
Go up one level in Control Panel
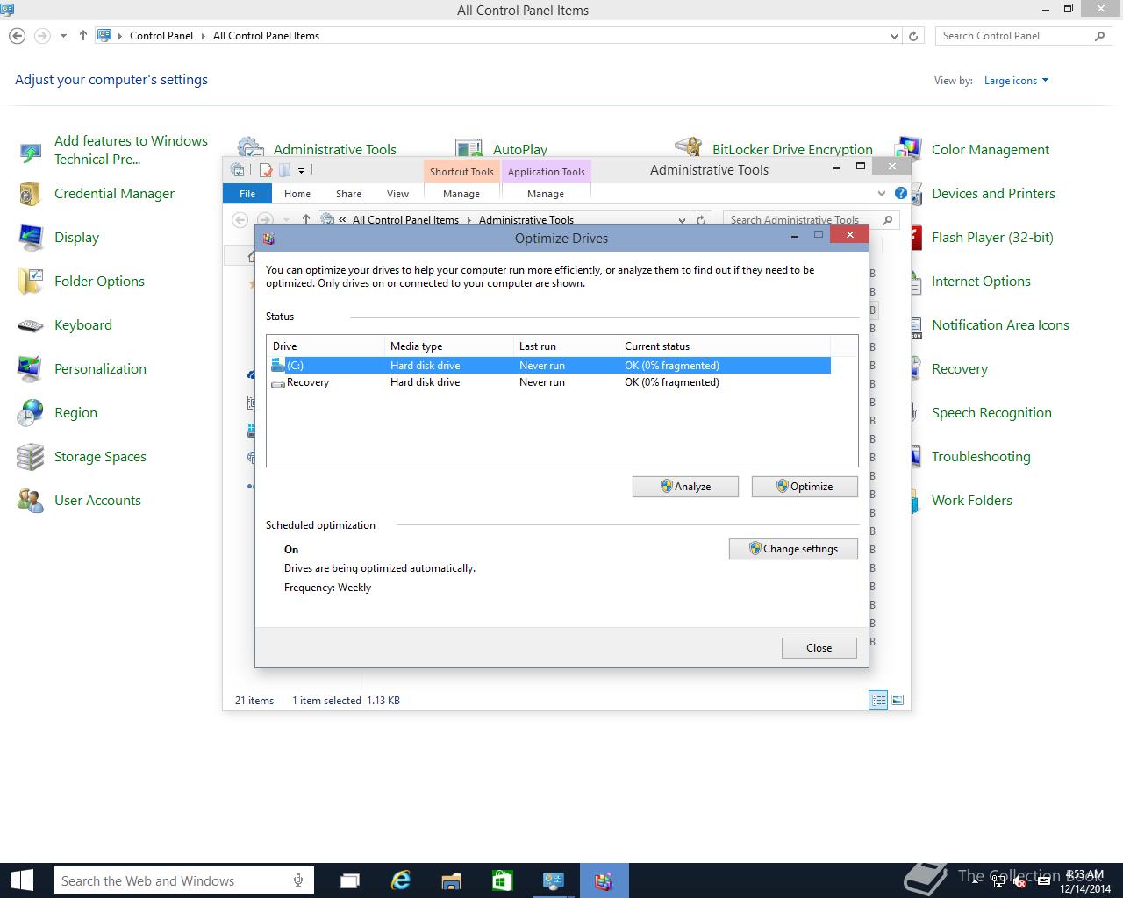pyautogui.click(x=82, y=36)
